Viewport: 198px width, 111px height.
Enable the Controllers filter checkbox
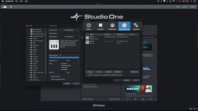click(60, 69)
